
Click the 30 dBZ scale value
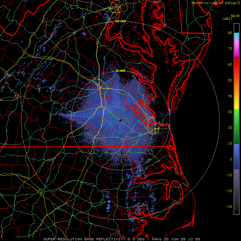pos(230,112)
